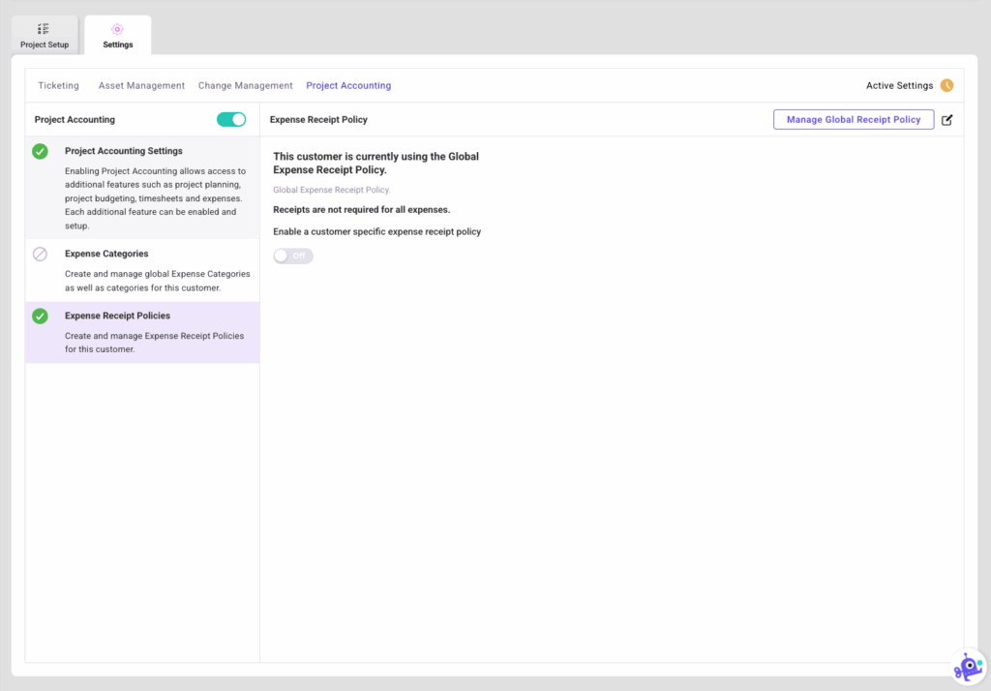Click the clock icon beside Active Settings
The image size is (991, 691).
click(x=946, y=85)
